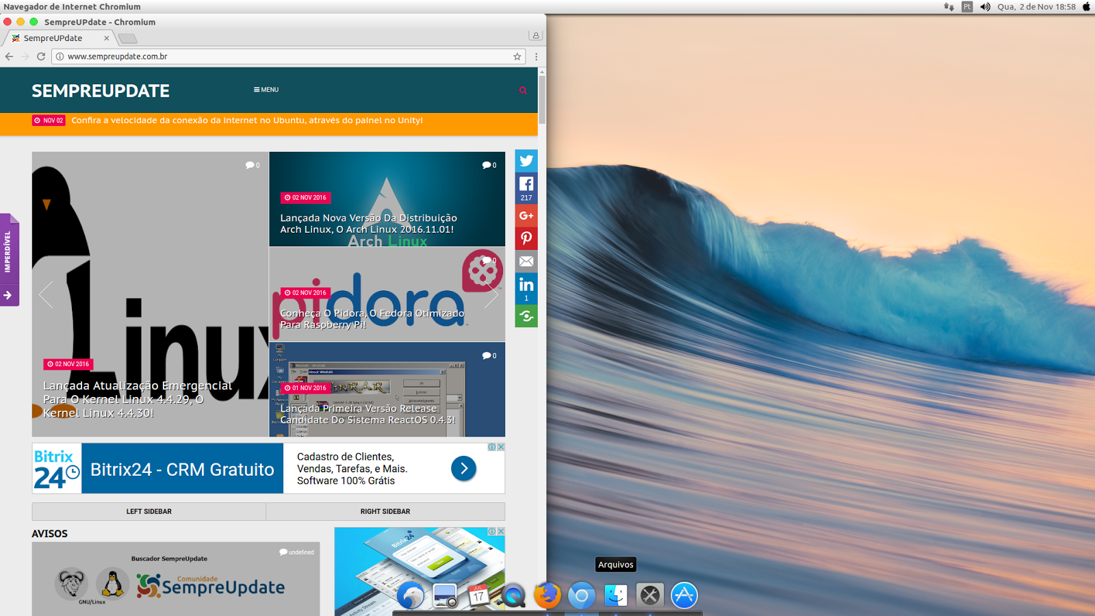Focus the address bar URL field
This screenshot has width=1095, height=616.
(287, 57)
